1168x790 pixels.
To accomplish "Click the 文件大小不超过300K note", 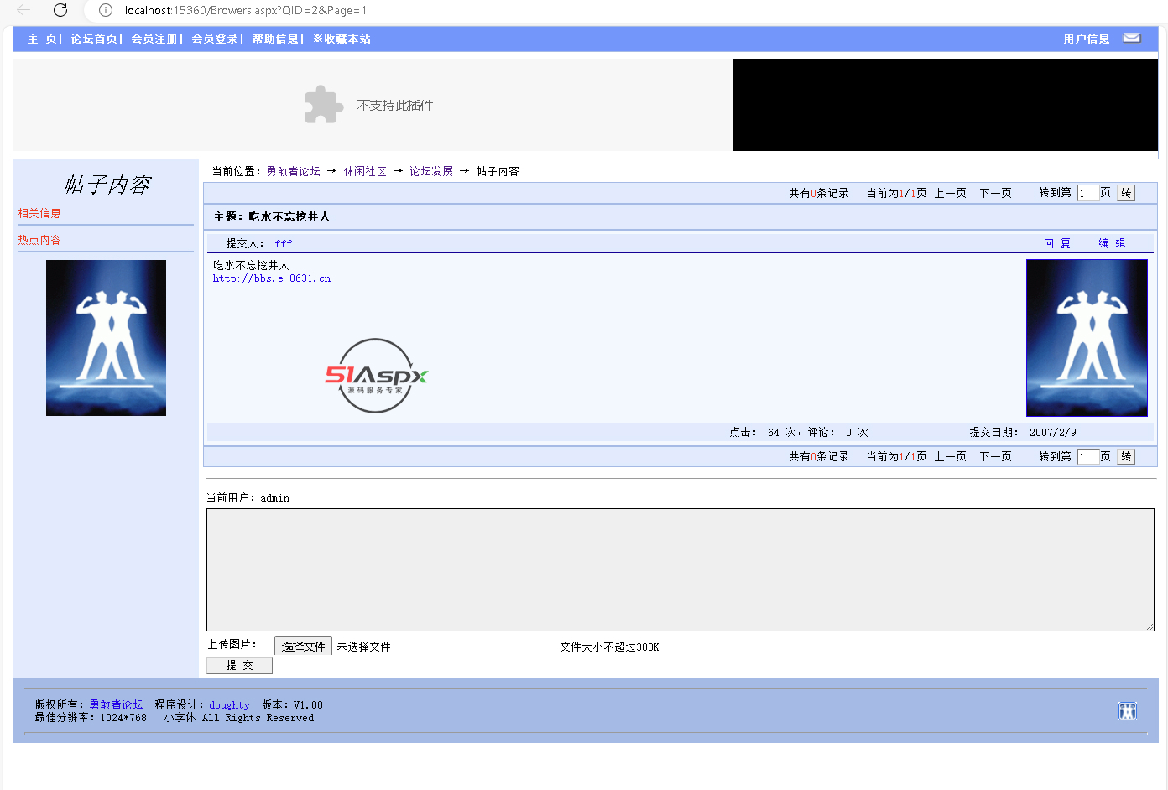I will [x=609, y=647].
